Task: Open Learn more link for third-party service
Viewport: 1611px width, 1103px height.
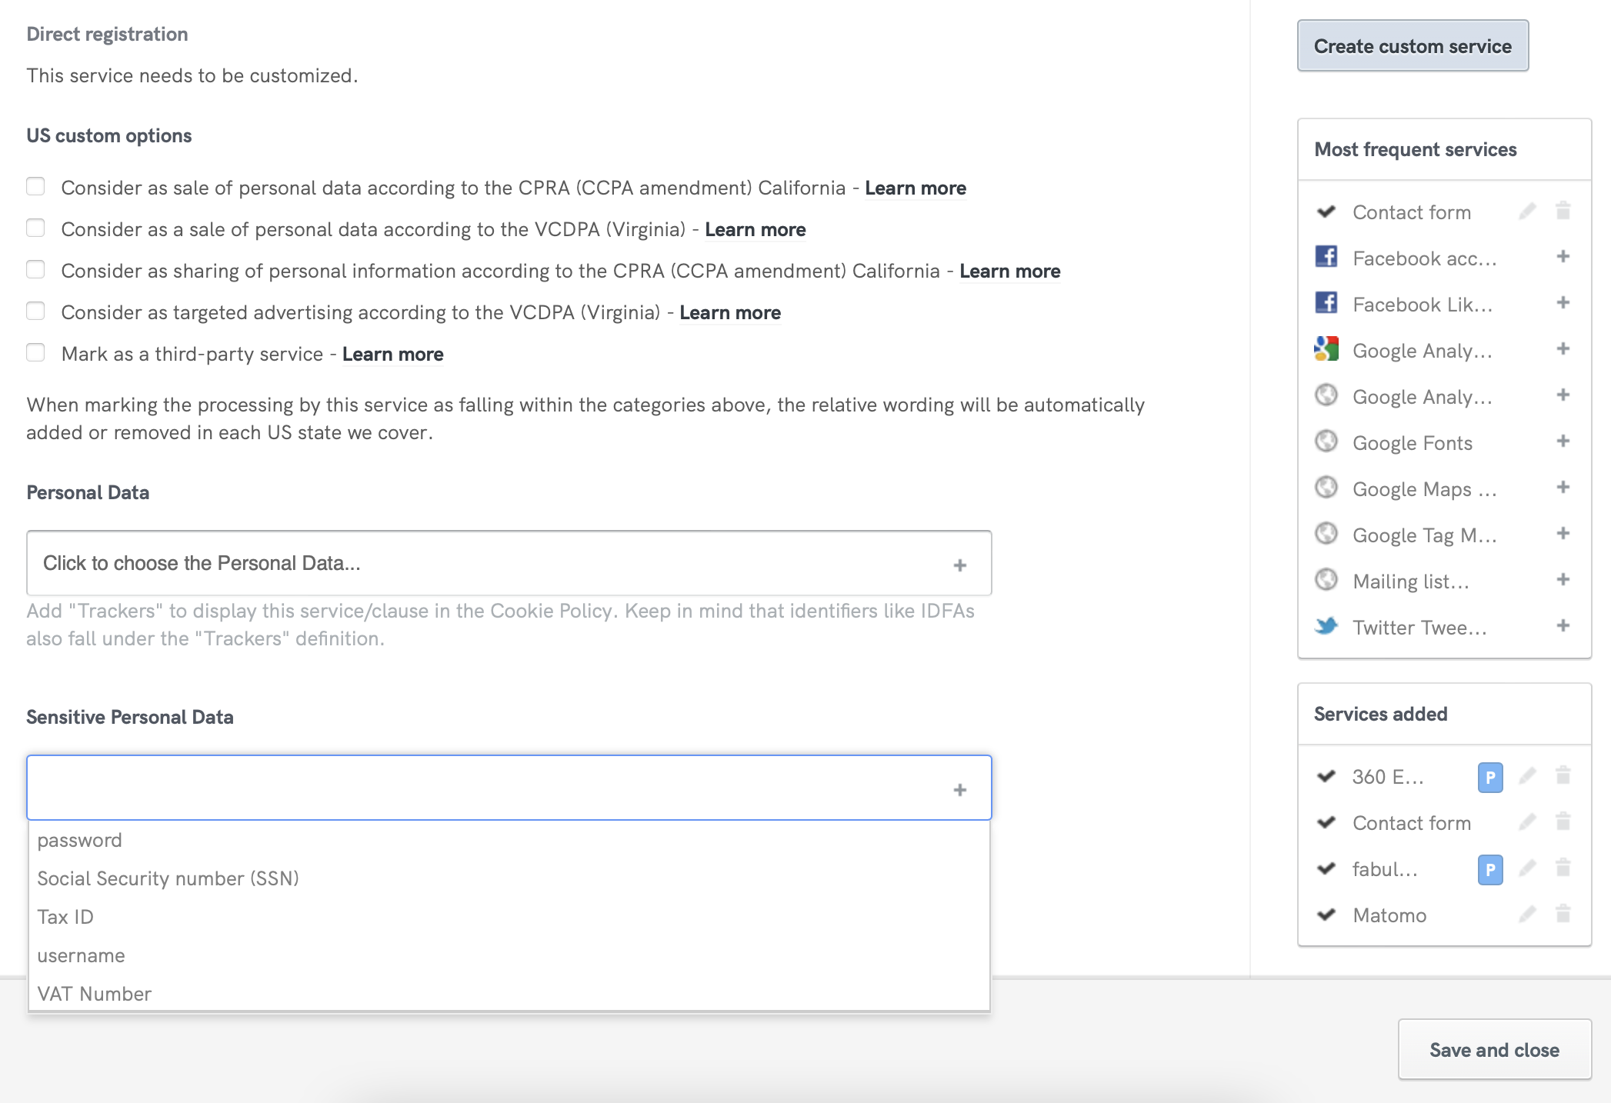Action: (392, 354)
